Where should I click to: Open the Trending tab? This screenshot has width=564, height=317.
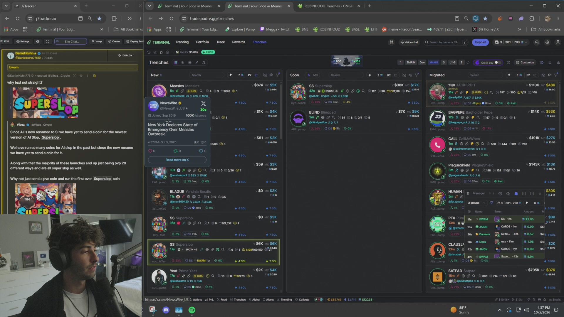[x=182, y=42]
